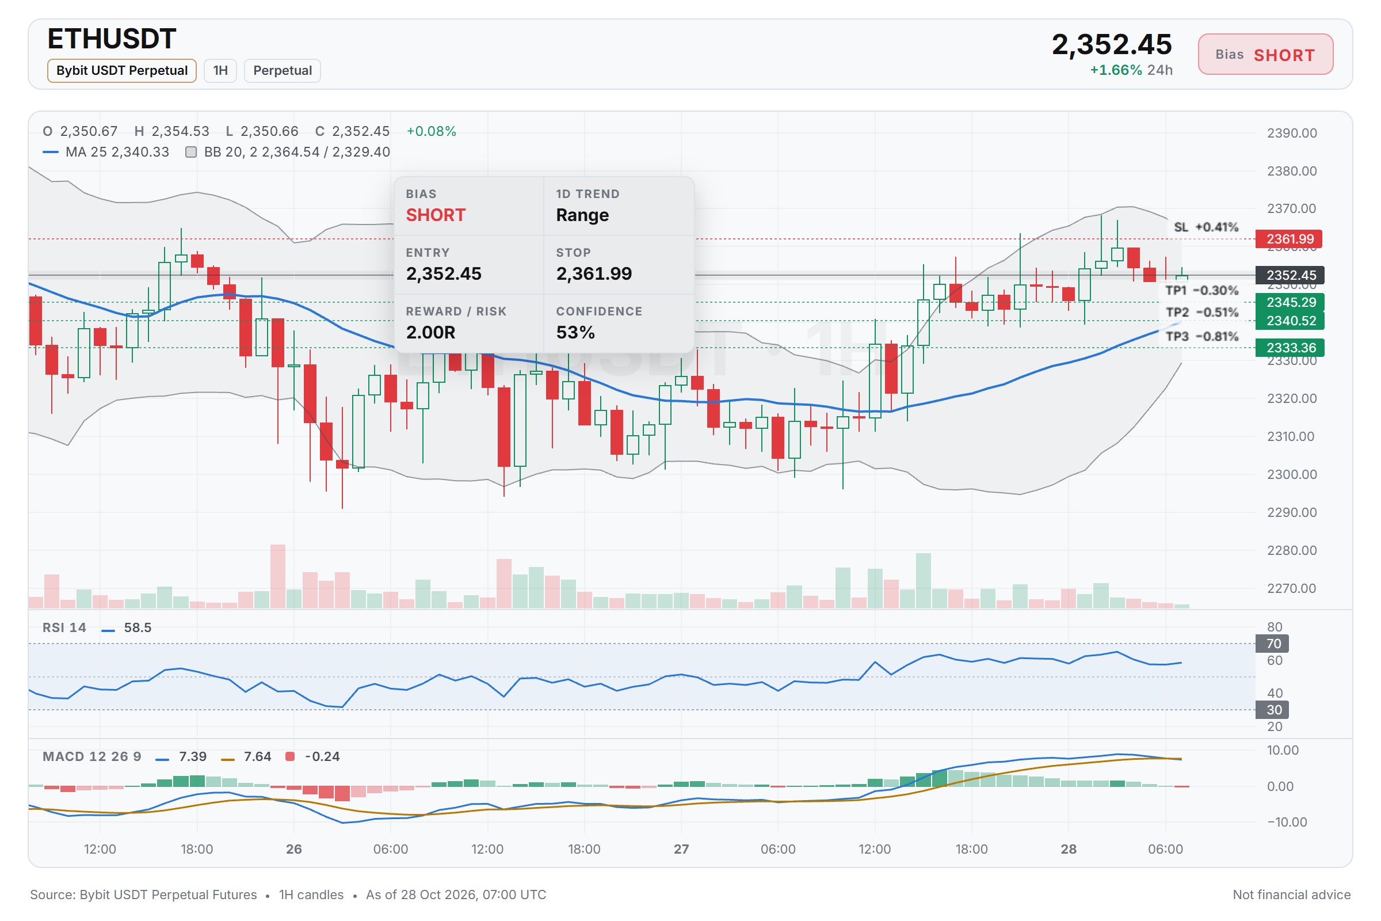The width and height of the screenshot is (1381, 921).
Task: Click the Bybit USDT Perpetual badge
Action: coord(121,70)
